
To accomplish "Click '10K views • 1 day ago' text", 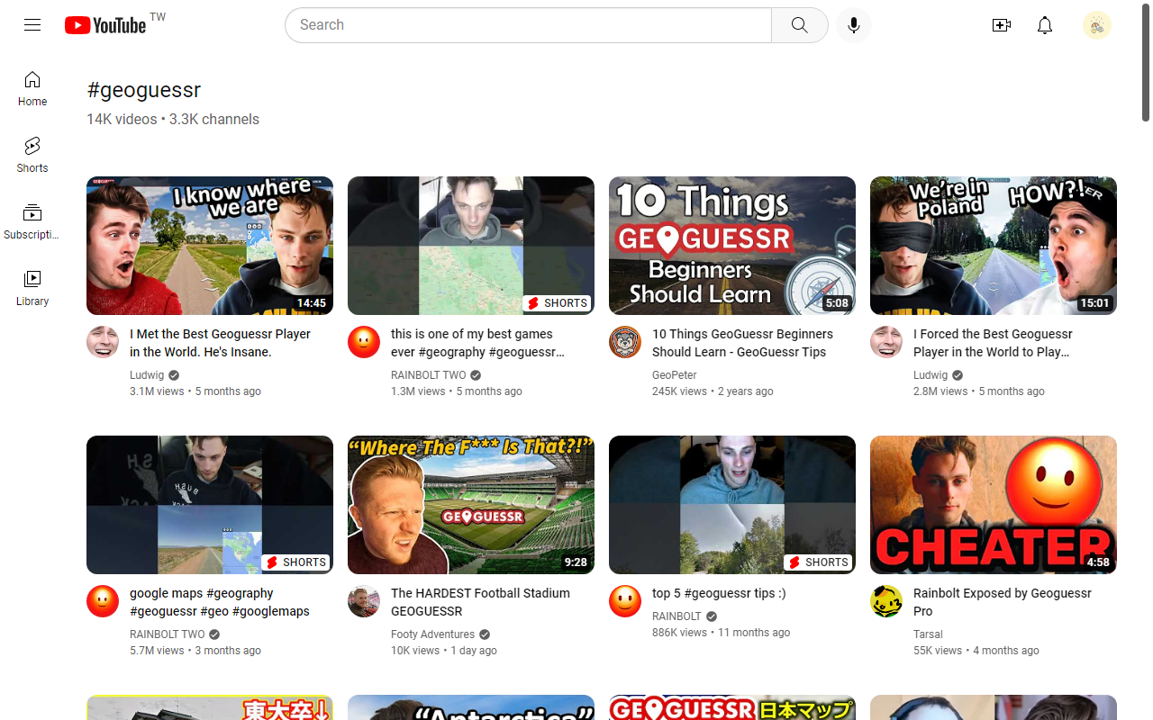I will coord(444,651).
